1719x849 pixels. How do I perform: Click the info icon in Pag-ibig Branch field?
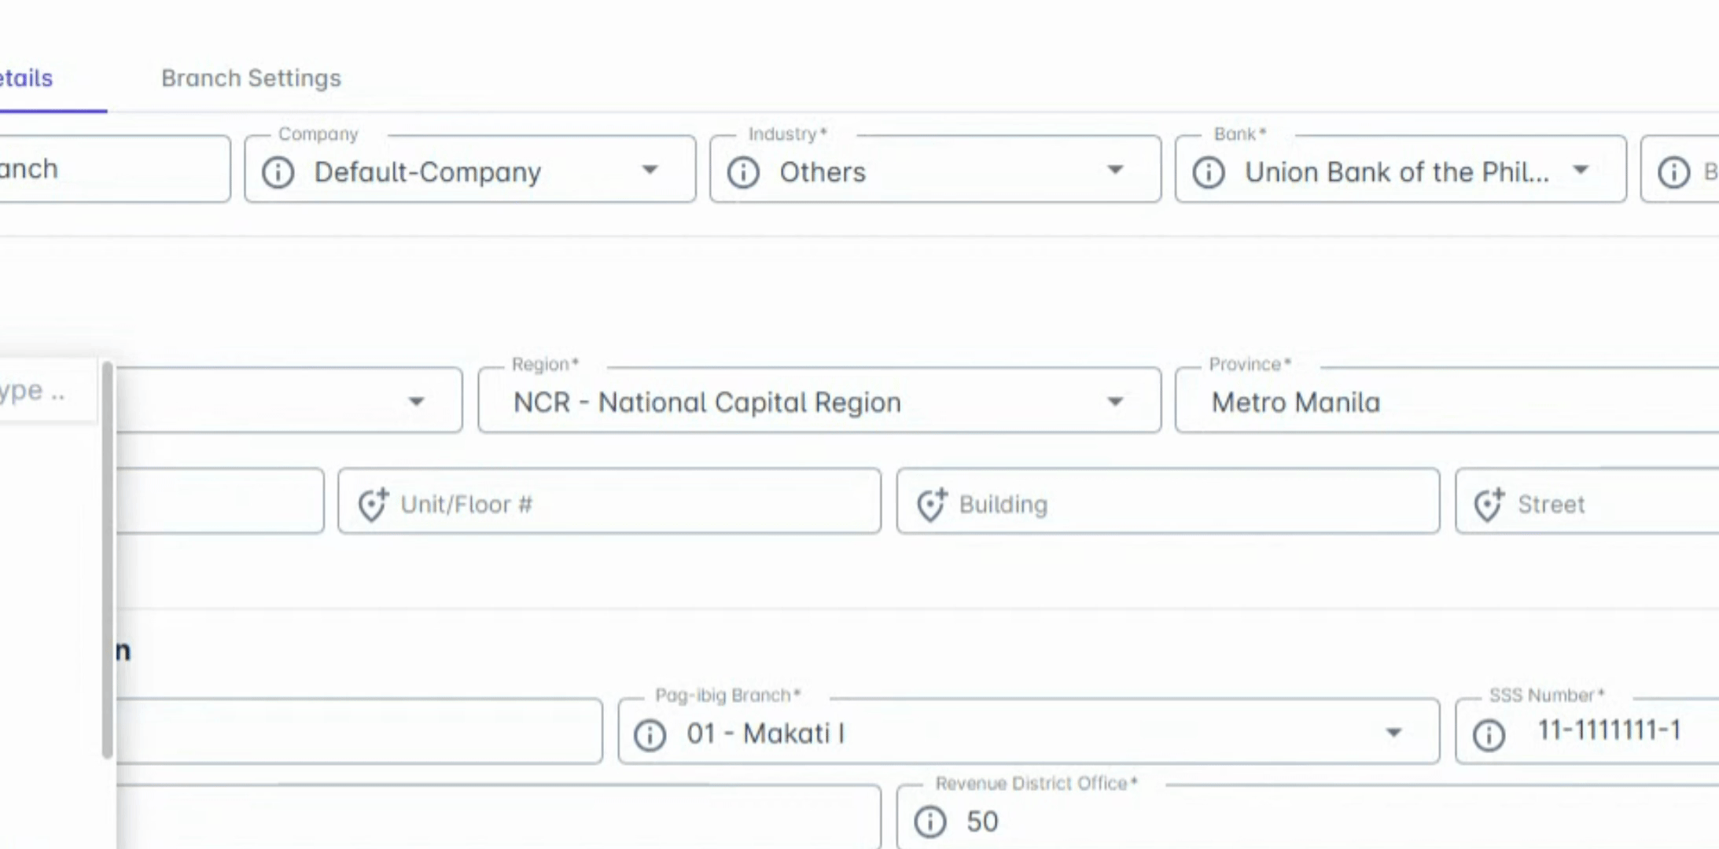(650, 735)
